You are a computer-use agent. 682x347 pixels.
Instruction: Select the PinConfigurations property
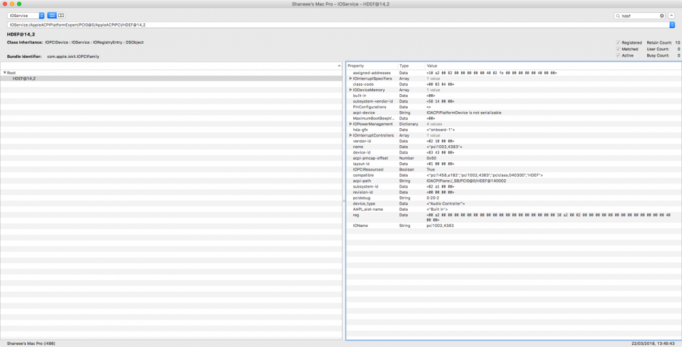pos(514,107)
